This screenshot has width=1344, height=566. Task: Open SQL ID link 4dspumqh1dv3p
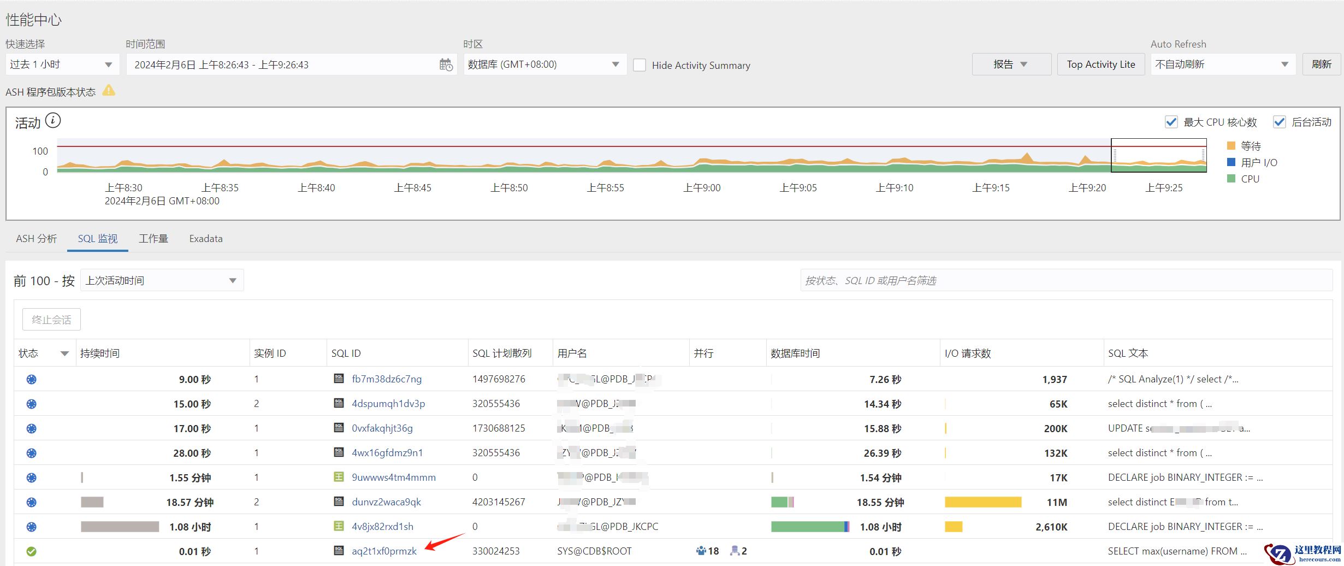point(388,404)
